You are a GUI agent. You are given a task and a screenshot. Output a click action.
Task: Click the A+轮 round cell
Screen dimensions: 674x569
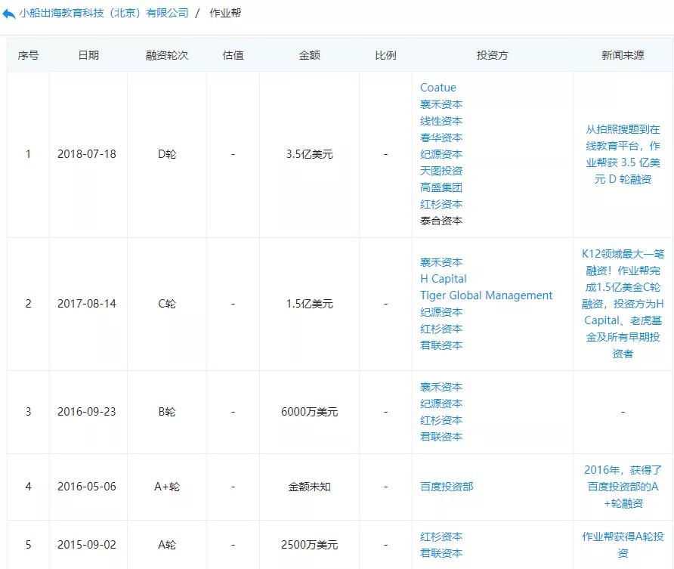click(167, 487)
